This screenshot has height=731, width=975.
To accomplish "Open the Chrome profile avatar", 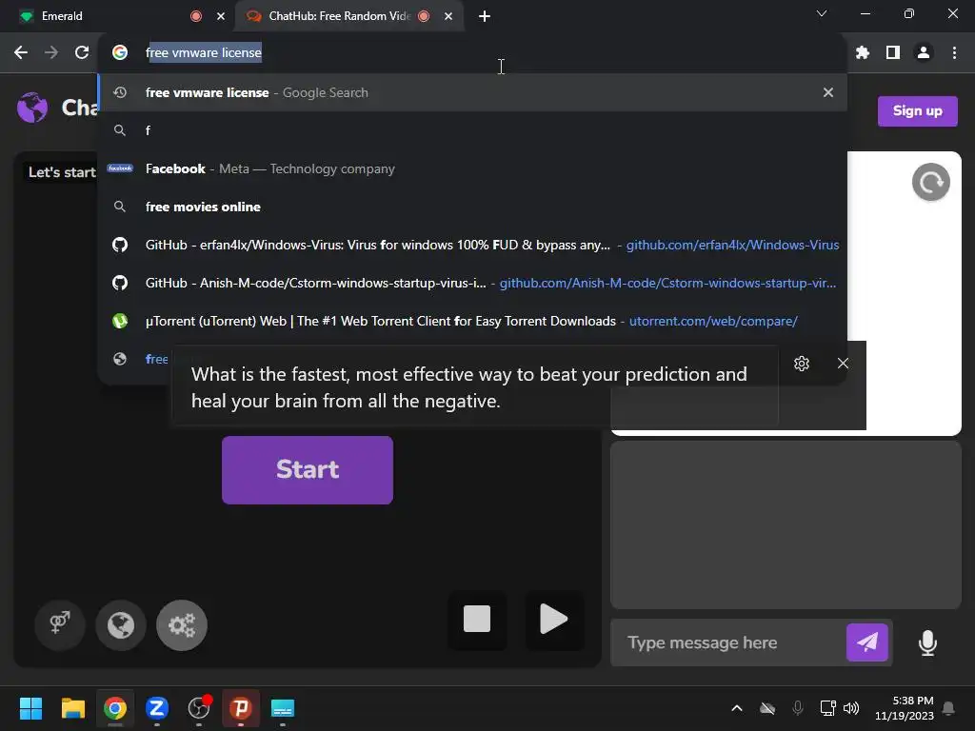I will tap(924, 53).
